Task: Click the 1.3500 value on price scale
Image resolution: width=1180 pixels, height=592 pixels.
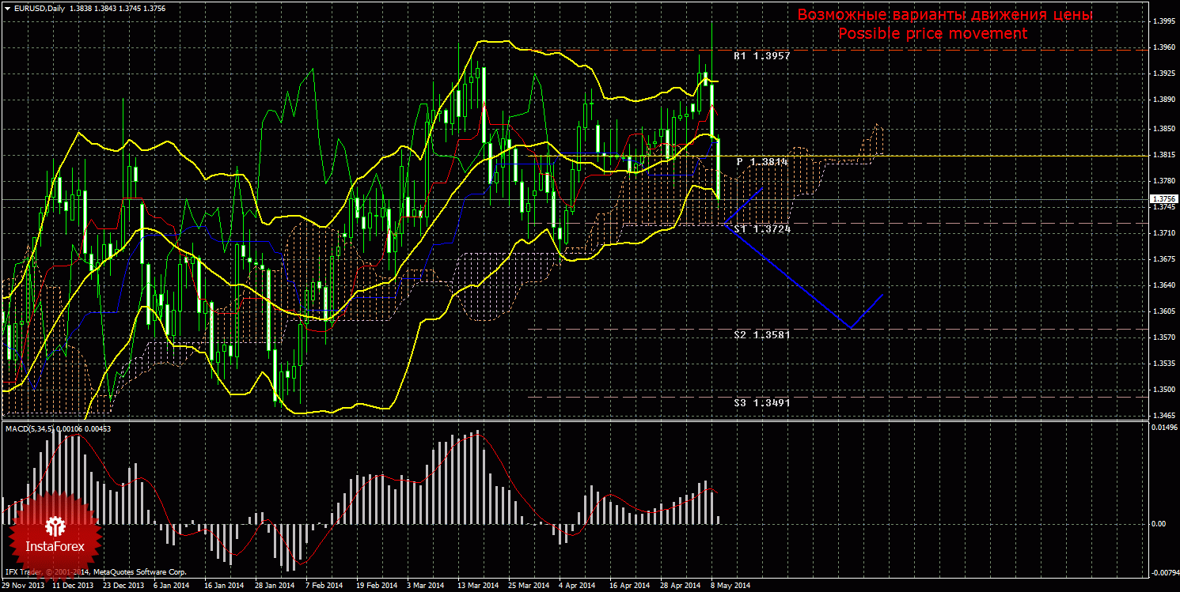Action: [x=1163, y=390]
